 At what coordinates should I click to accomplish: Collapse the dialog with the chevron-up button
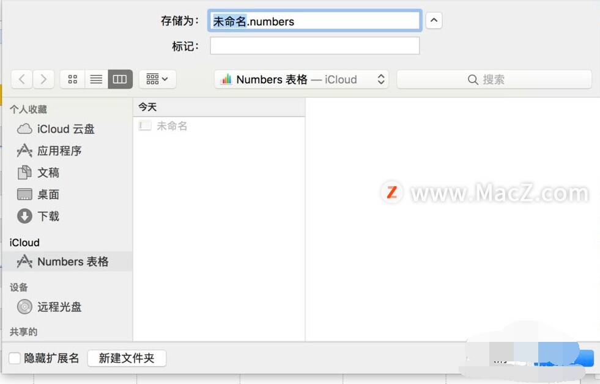pyautogui.click(x=434, y=20)
